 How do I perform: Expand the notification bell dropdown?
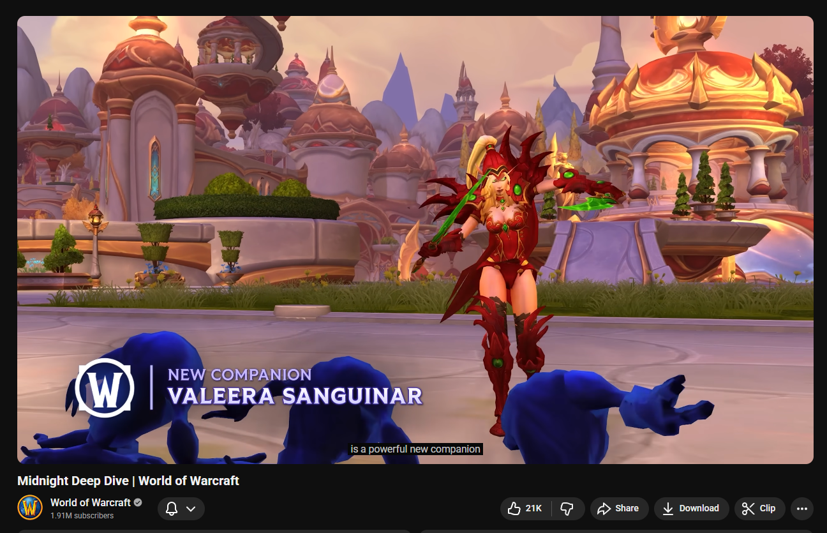[x=181, y=509]
